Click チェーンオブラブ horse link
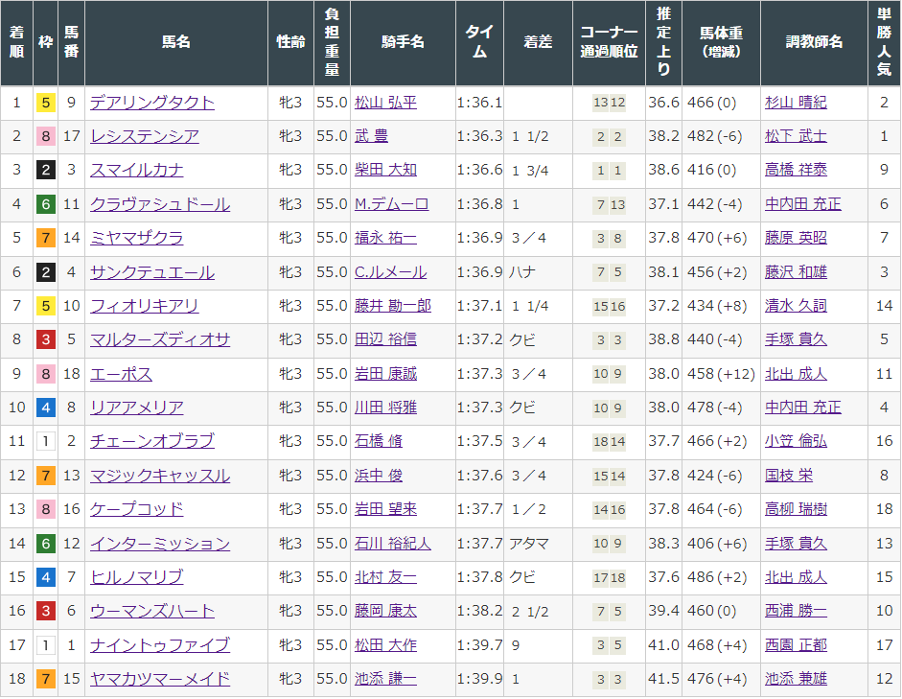 pos(152,442)
